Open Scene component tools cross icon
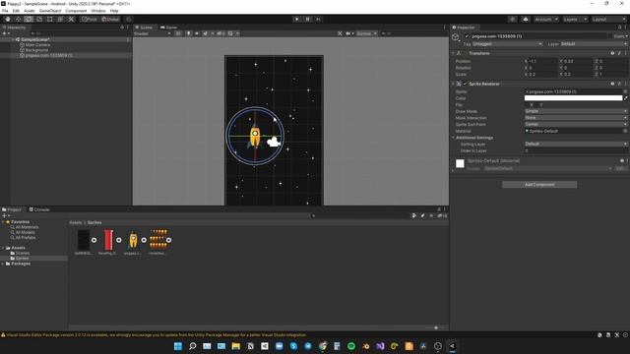 pyautogui.click(x=340, y=33)
